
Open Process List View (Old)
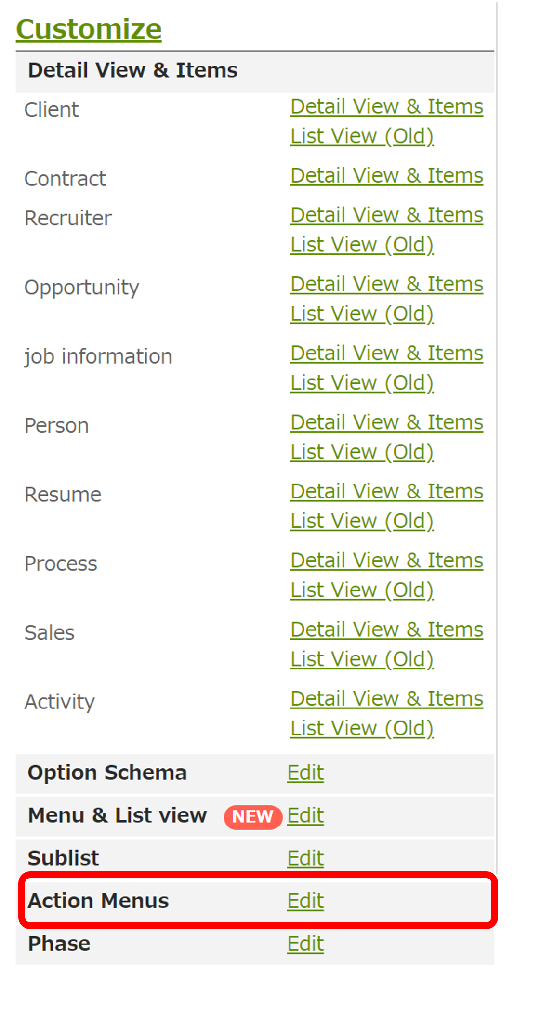[362, 590]
